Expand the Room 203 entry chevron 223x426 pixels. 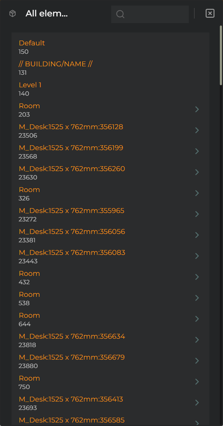point(197,109)
